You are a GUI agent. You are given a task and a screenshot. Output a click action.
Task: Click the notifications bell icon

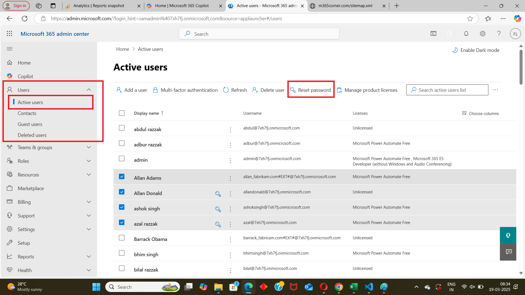(466, 34)
